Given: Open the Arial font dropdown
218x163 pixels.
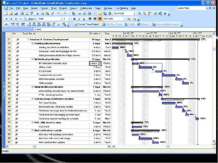Looking at the screenshot, I should (x=61, y=19).
